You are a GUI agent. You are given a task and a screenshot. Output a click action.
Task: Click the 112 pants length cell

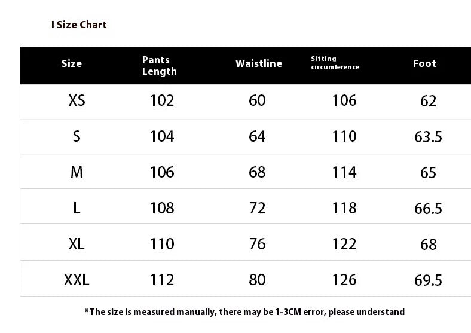(x=162, y=279)
